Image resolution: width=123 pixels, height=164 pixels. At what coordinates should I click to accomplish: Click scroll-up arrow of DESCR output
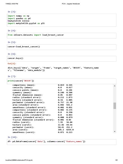coord(115,86)
